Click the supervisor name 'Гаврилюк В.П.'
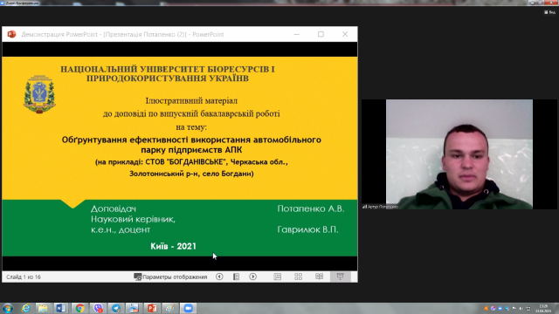Viewport: 559px width, 314px height. [x=308, y=229]
